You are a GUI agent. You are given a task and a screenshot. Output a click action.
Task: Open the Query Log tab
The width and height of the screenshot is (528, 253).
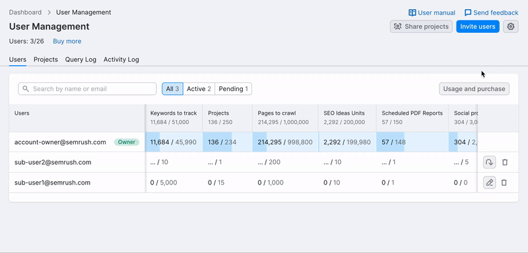[81, 60]
